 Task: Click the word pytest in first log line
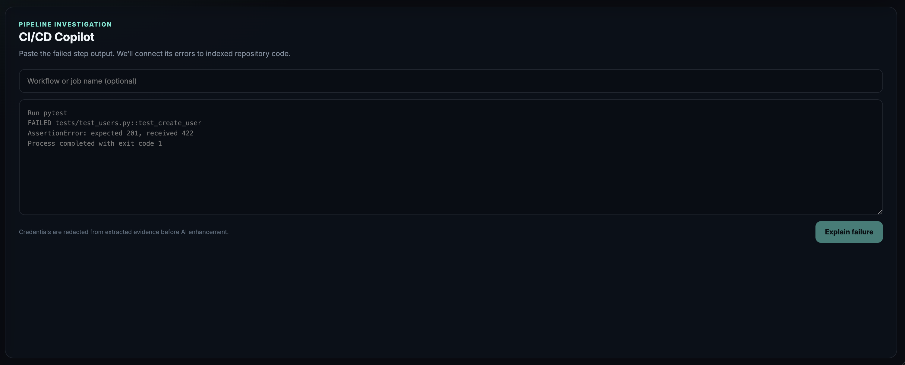pyautogui.click(x=55, y=113)
